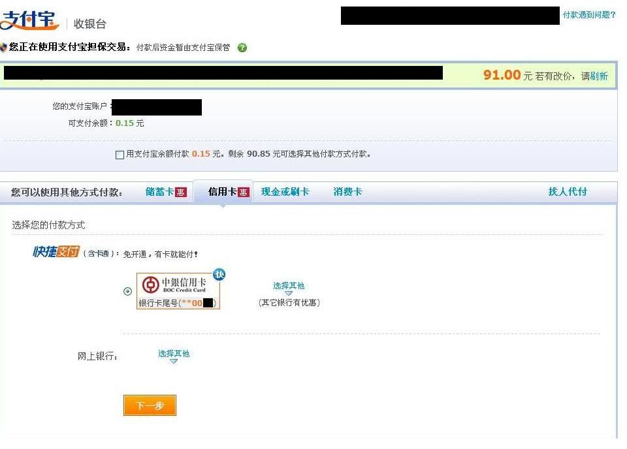This screenshot has width=627, height=449.
Task: Click red 惠 badge on 信用卡 tab
Action: pos(244,192)
